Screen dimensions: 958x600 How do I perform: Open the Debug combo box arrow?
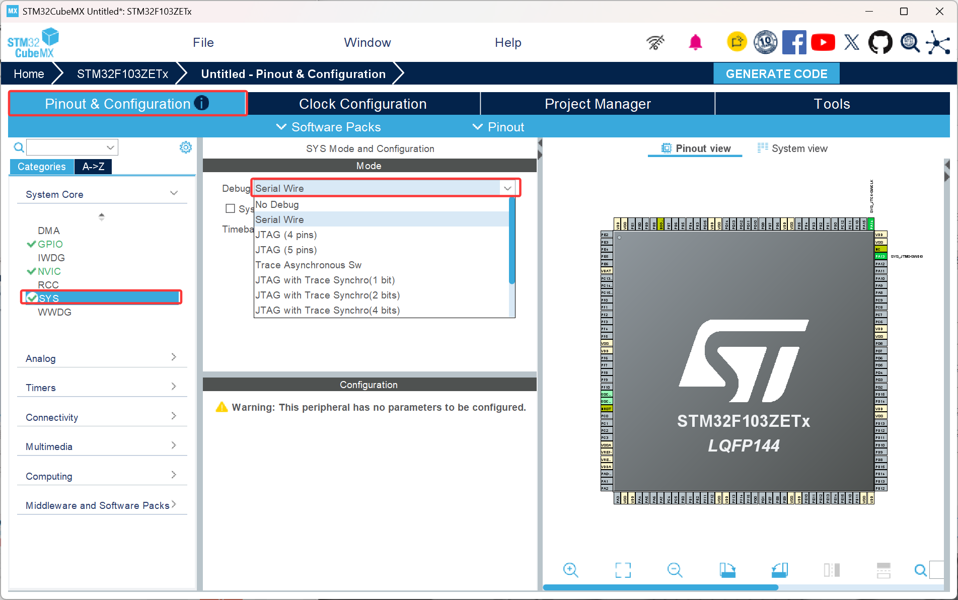coord(507,188)
